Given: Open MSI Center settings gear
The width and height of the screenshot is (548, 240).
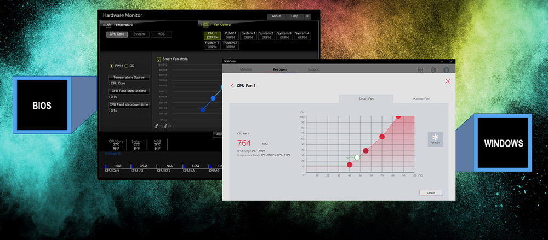Looking at the screenshot, I should pyautogui.click(x=433, y=70).
